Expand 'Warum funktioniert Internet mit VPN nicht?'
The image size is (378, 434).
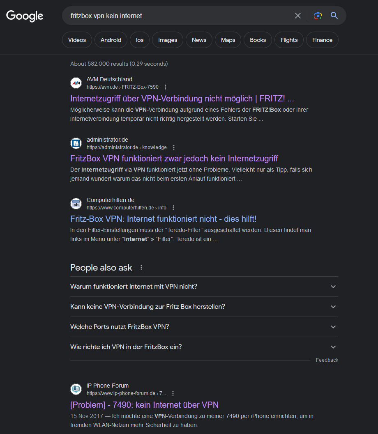click(x=204, y=287)
